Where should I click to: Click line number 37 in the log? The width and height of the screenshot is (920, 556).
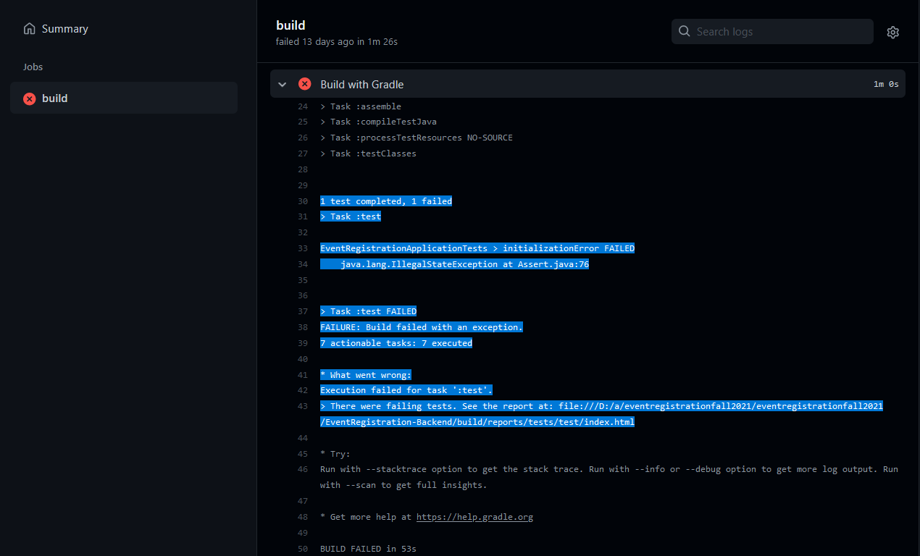click(303, 311)
